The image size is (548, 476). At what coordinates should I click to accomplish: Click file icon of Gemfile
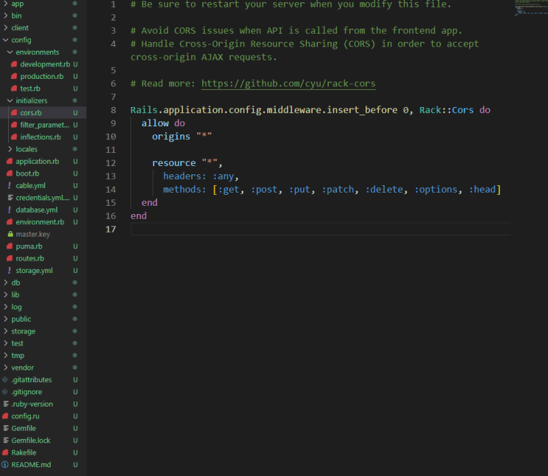pos(5,428)
